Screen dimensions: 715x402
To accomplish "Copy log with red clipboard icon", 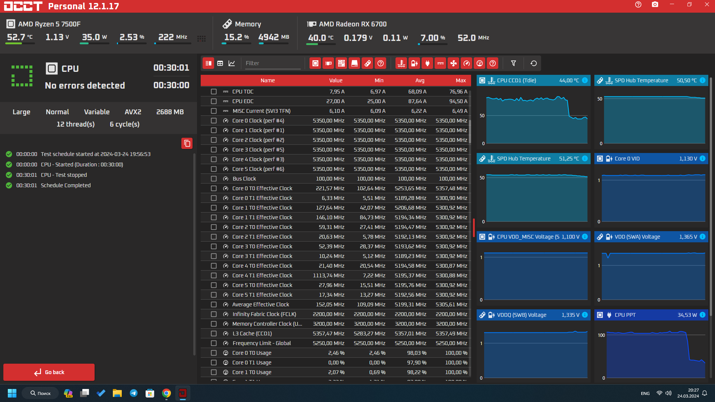I will pyautogui.click(x=187, y=143).
